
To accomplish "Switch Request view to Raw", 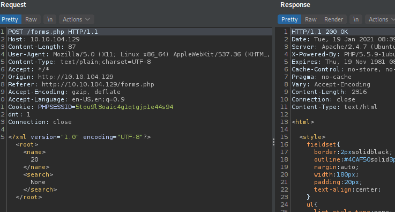I will [31, 19].
